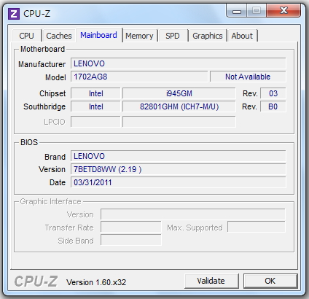Click the Southbridge label
Viewport: 309px width, 299px height.
coord(44,106)
